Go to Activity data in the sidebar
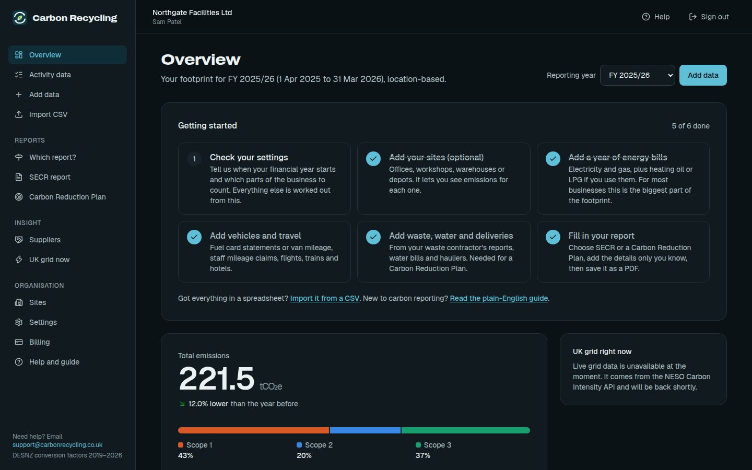Screen dimensions: 752x470 point(67,75)
